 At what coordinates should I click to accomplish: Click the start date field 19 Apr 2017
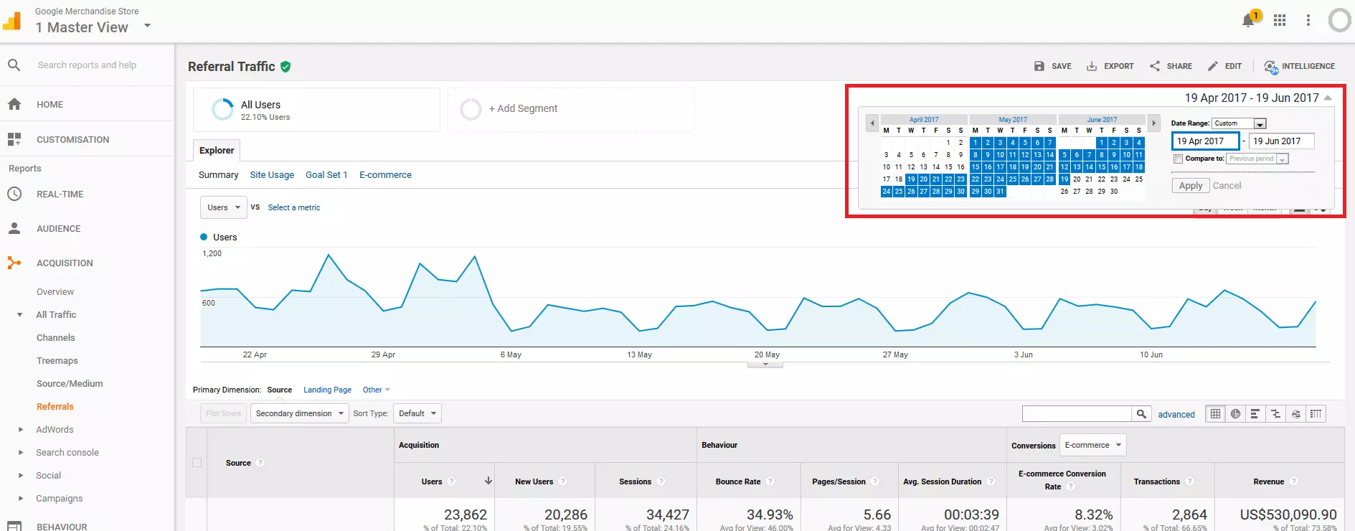click(x=1205, y=141)
